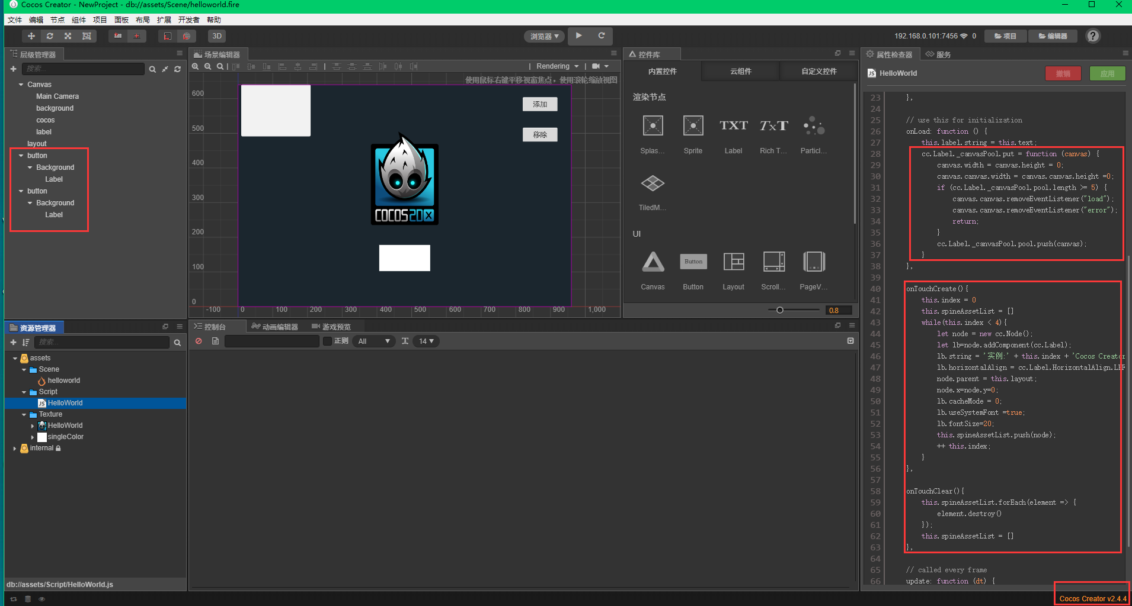Click the green 应用 apply button
This screenshot has height=606, width=1132.
pos(1108,73)
